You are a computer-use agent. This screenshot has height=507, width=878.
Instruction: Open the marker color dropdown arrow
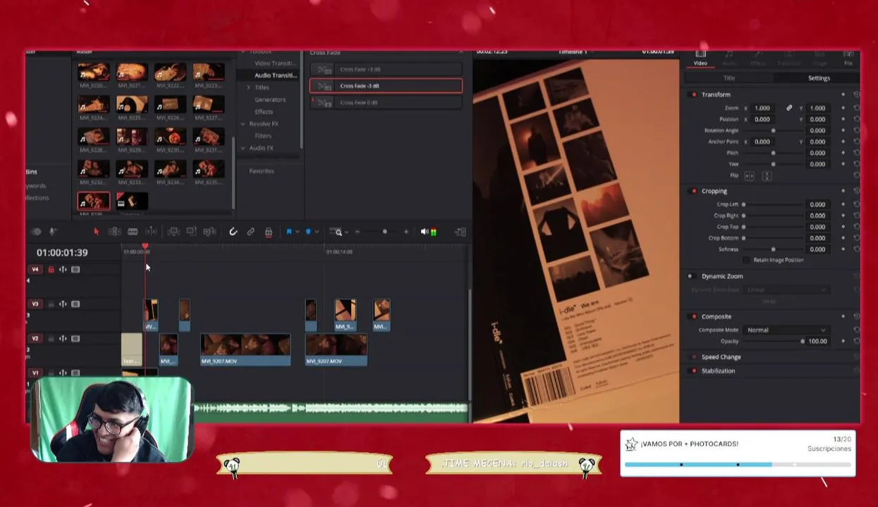point(316,232)
